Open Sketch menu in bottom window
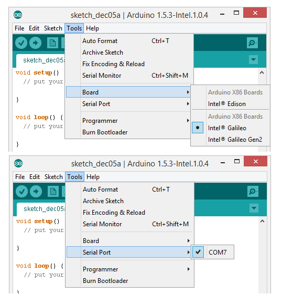The height and width of the screenshot is (305, 282). 53,177
